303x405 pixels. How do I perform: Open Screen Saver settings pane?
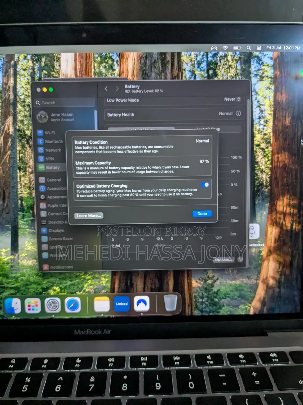pyautogui.click(x=58, y=239)
